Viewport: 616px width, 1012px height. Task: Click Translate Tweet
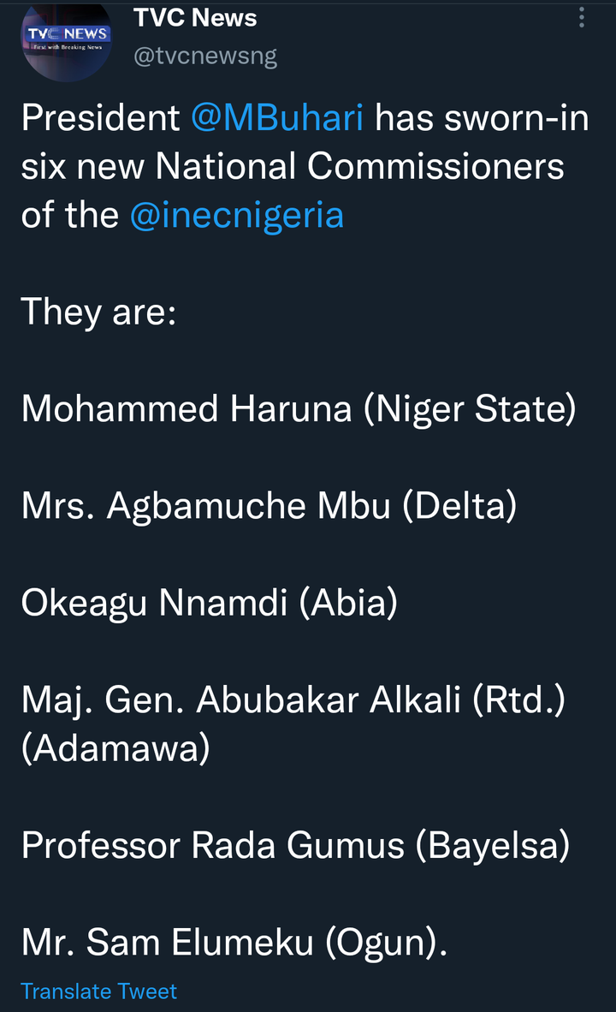[98, 991]
